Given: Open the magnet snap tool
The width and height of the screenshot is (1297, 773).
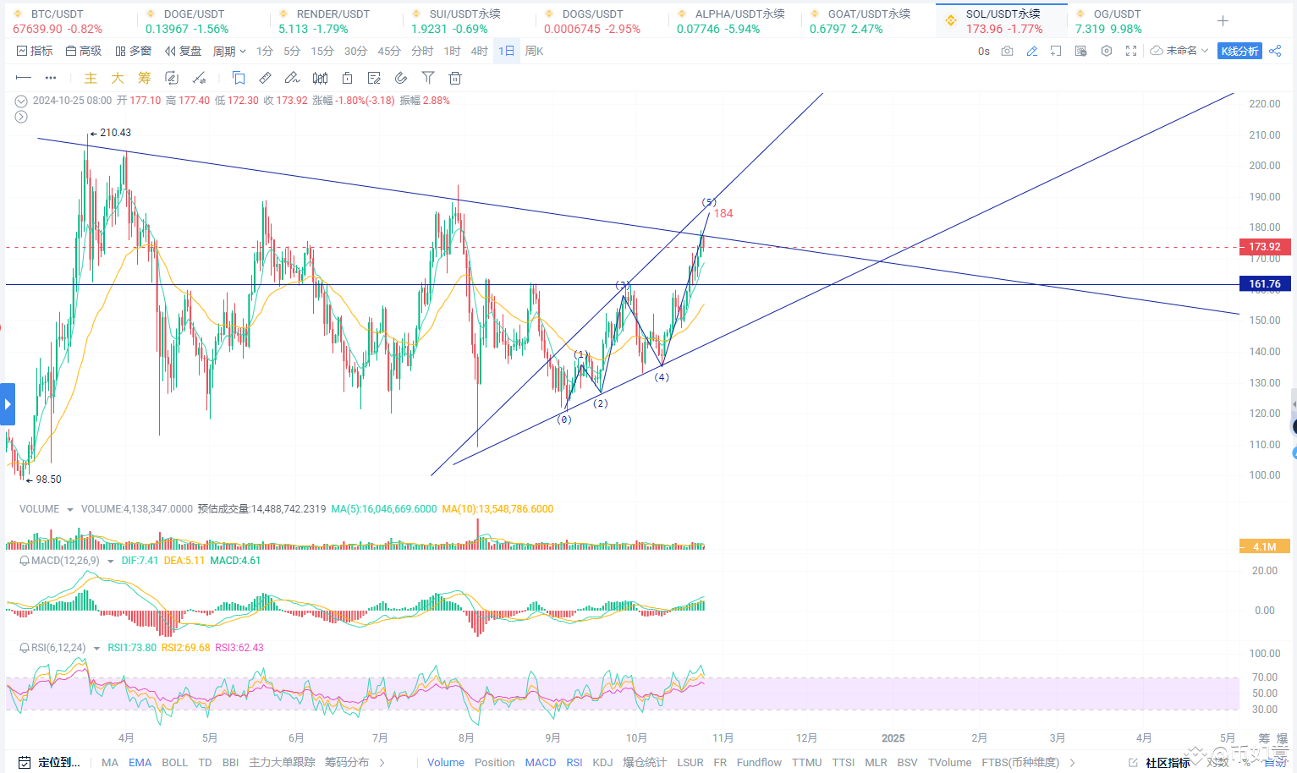Looking at the screenshot, I should click(x=400, y=77).
